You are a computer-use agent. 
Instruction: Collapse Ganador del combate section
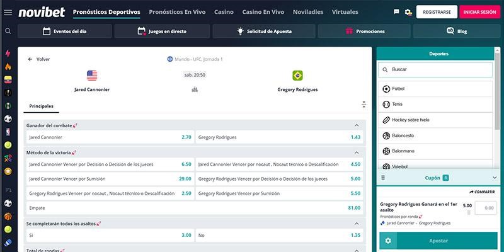click(x=357, y=125)
